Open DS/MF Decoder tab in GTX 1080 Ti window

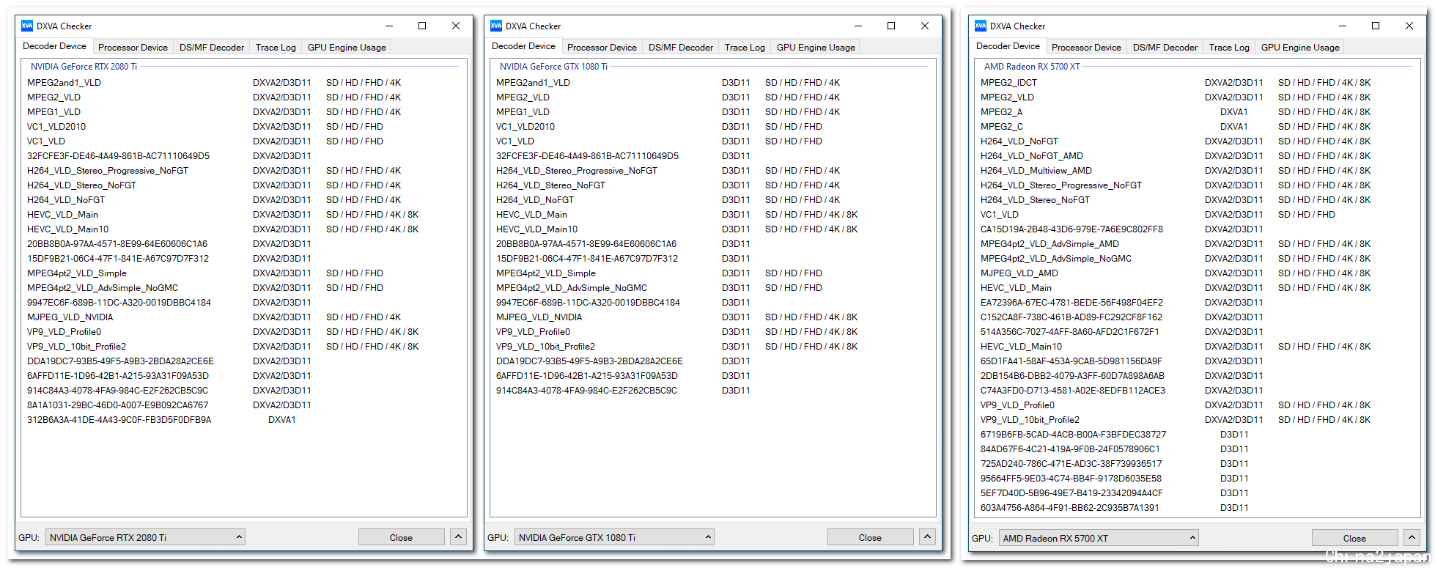(x=681, y=47)
